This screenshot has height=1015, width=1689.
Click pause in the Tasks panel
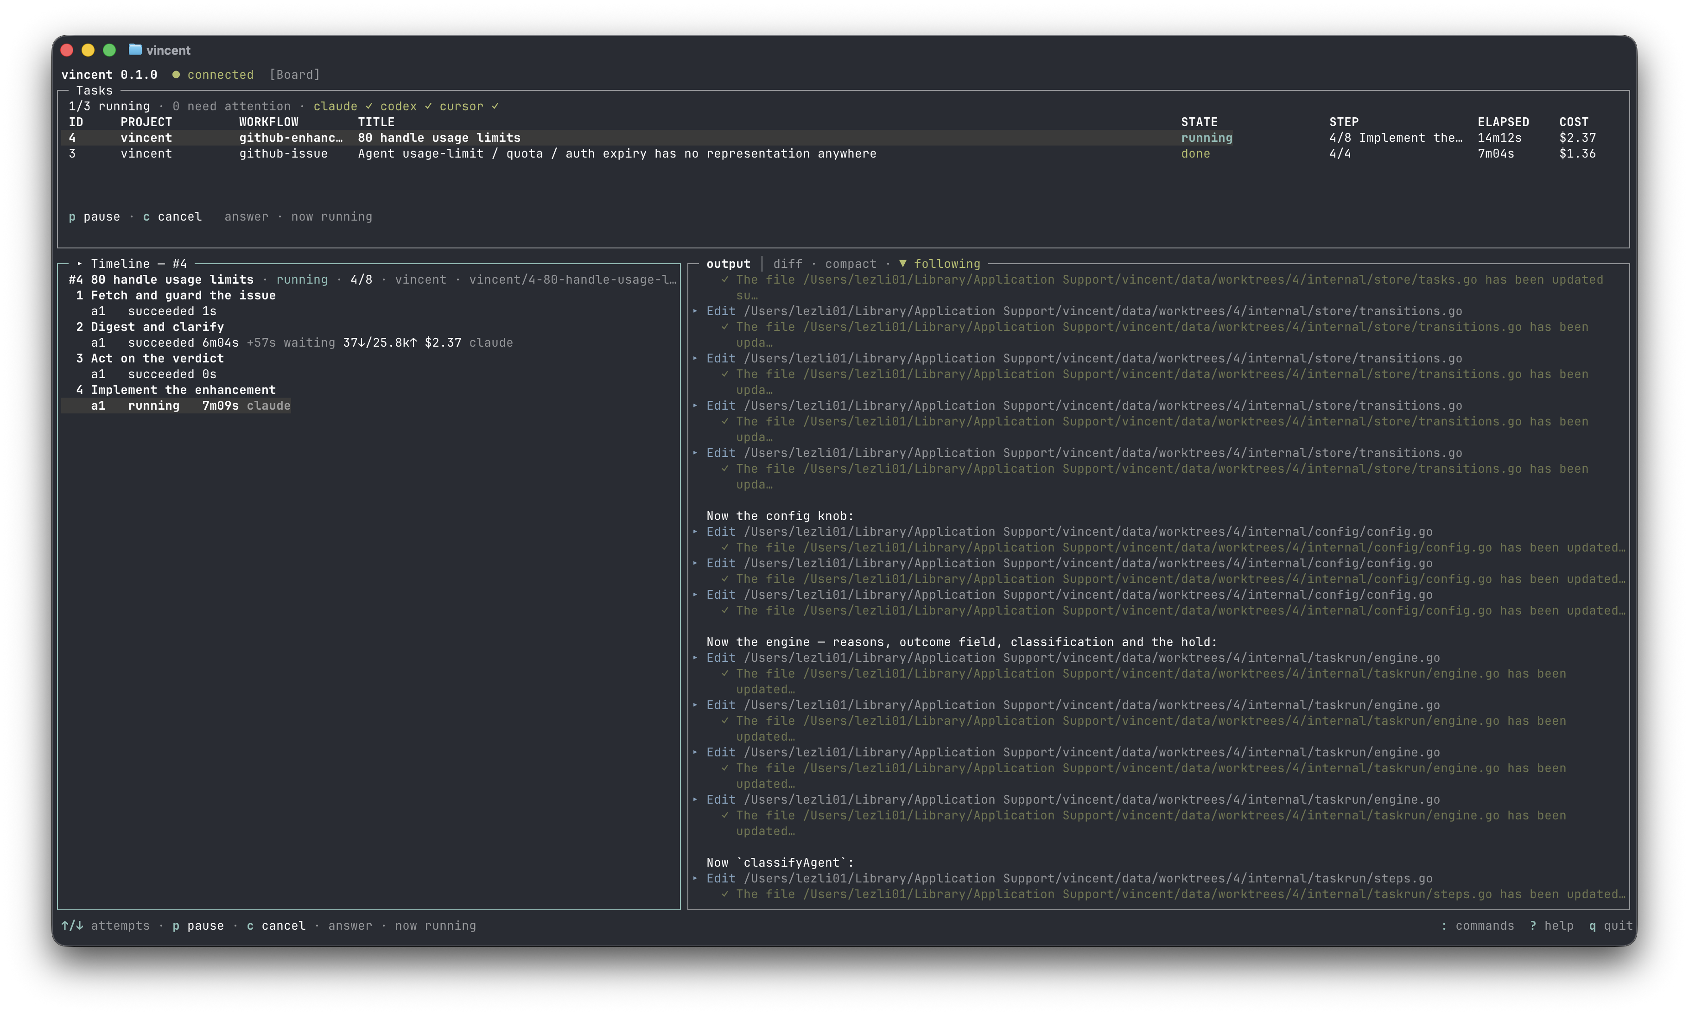[x=95, y=216]
